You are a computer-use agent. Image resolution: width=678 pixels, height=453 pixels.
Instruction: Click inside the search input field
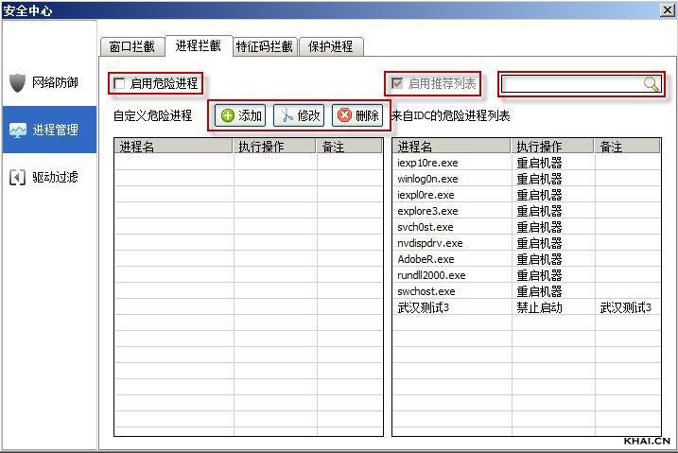click(x=572, y=84)
